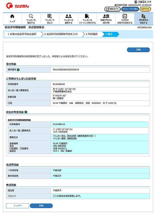Select screen ID SCRUSRD1106
The image size is (156, 215).
point(144,27)
